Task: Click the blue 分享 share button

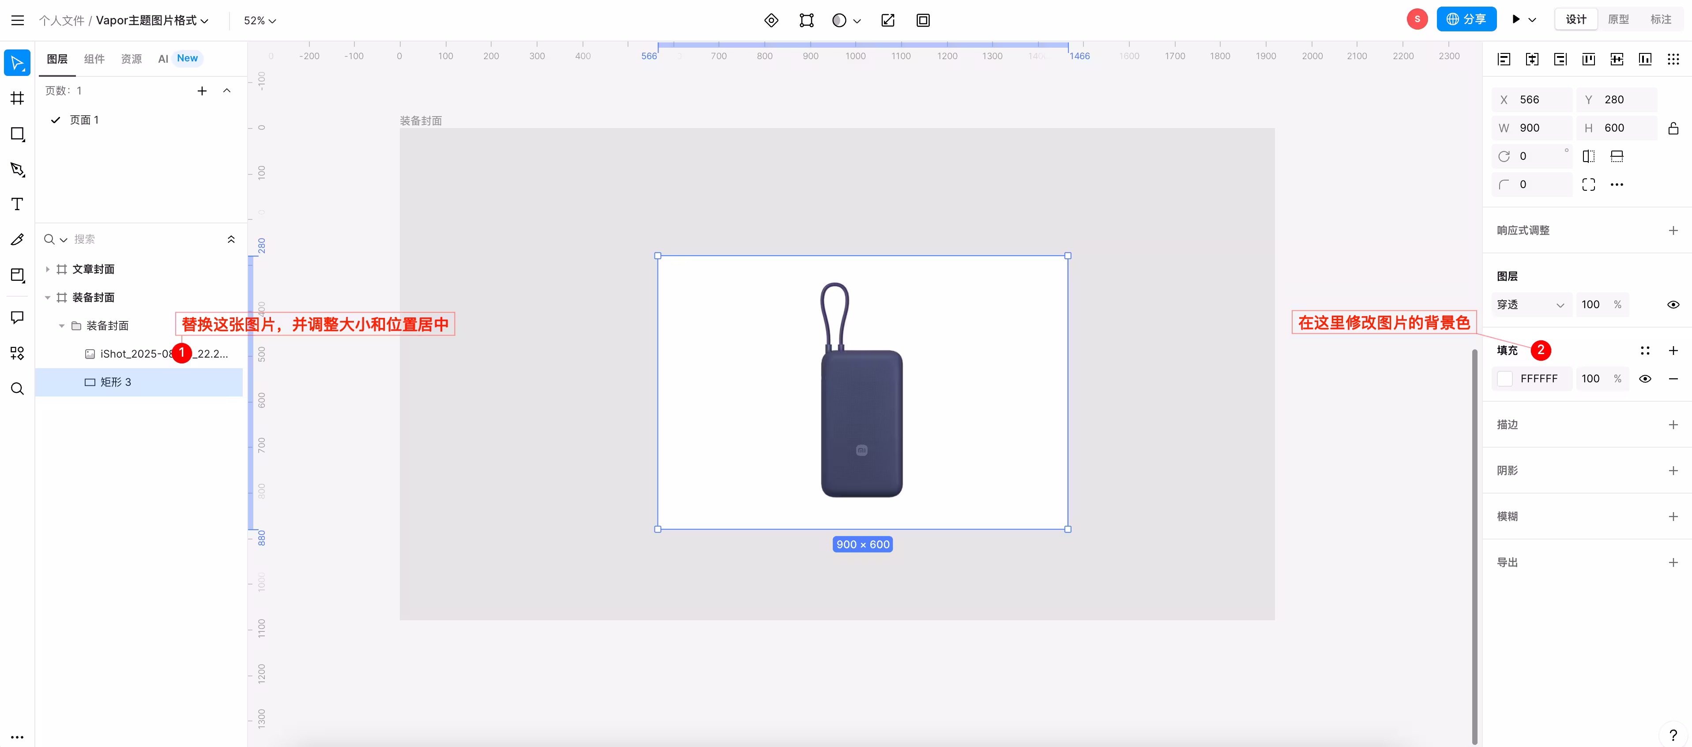Action: pos(1466,20)
